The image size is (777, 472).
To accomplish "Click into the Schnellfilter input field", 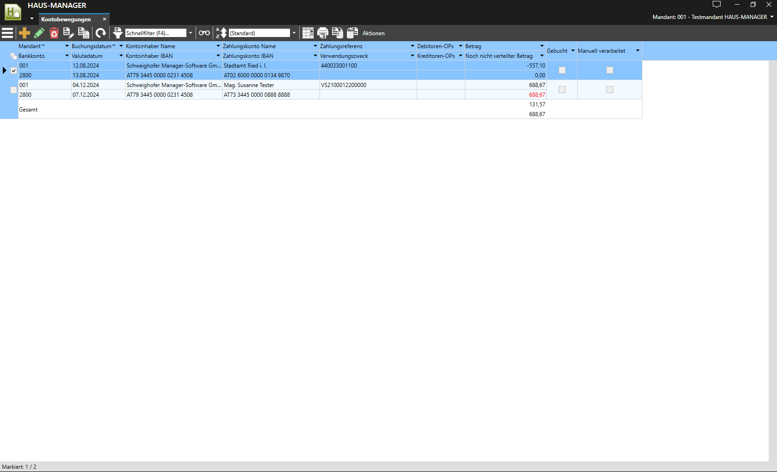I will (155, 33).
